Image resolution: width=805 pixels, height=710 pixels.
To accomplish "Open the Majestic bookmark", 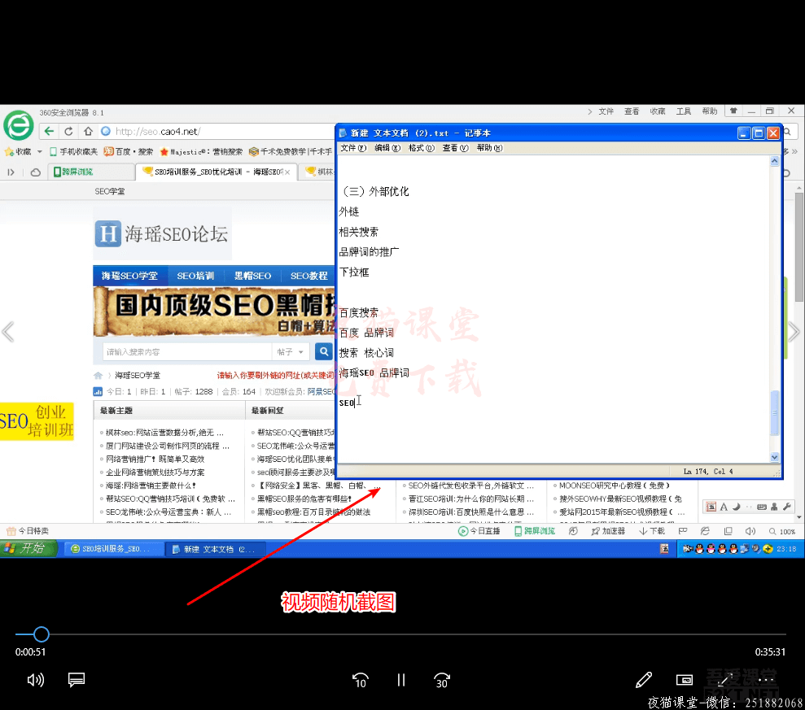I will (x=201, y=152).
